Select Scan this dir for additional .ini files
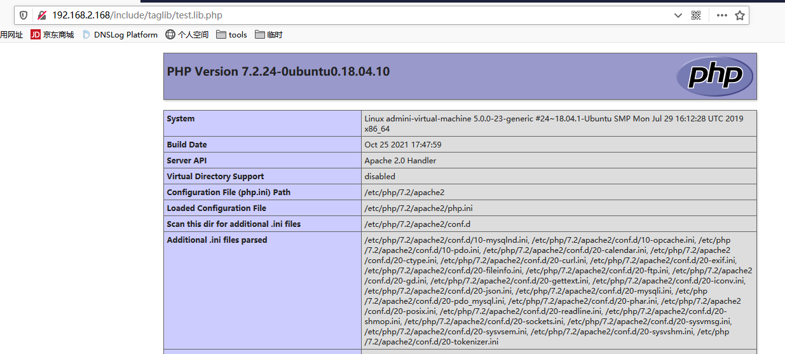Image resolution: width=785 pixels, height=354 pixels. click(x=234, y=224)
